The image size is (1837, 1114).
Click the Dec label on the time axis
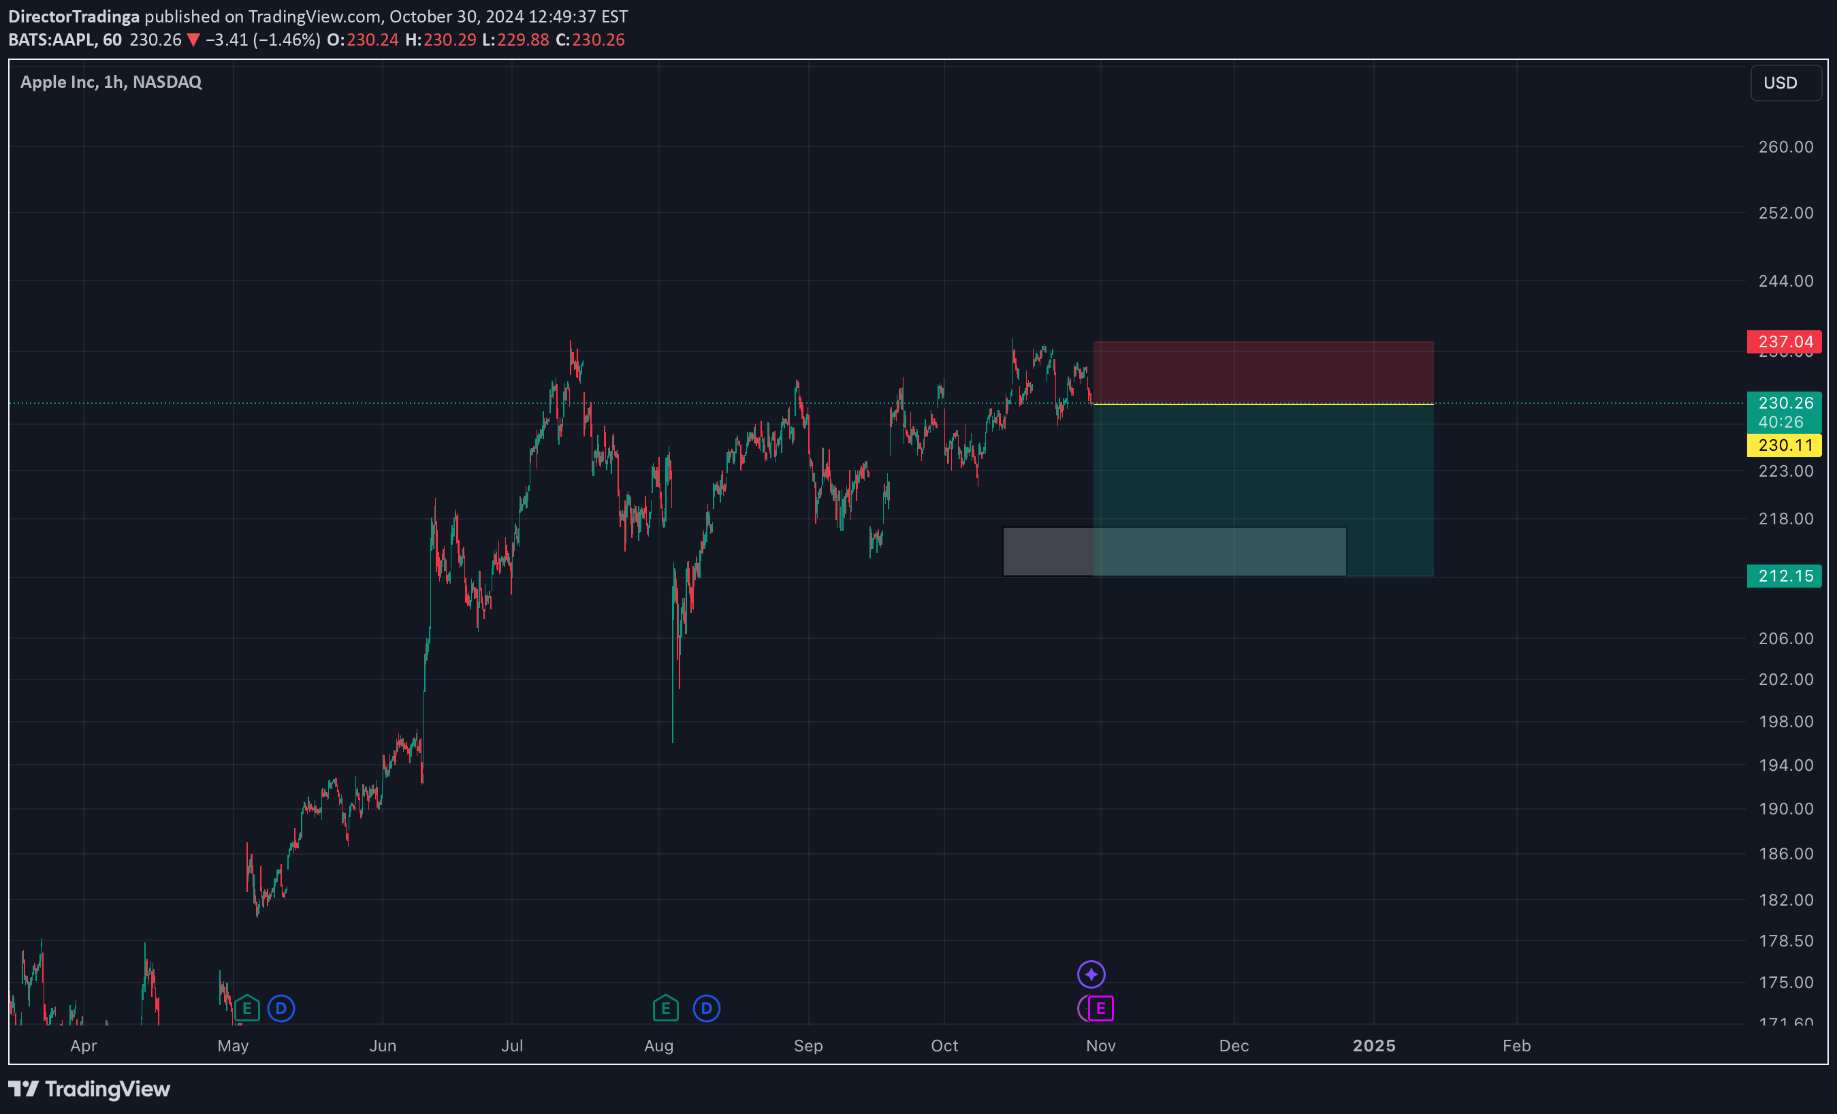1234,1046
